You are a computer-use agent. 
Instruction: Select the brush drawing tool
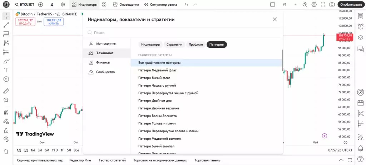point(6,61)
